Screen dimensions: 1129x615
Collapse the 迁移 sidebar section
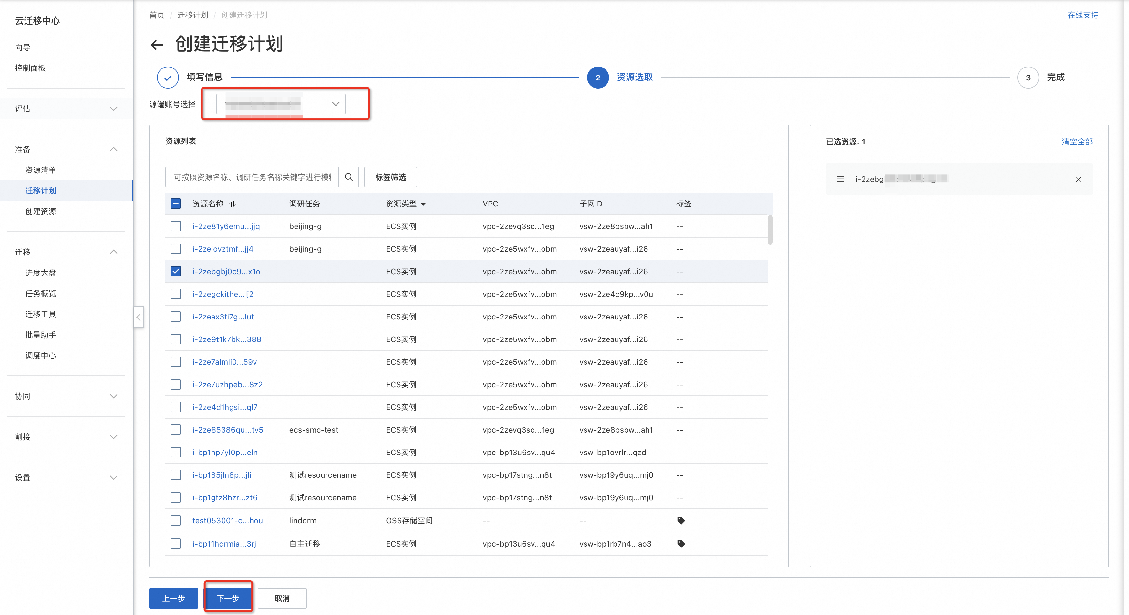pos(66,252)
